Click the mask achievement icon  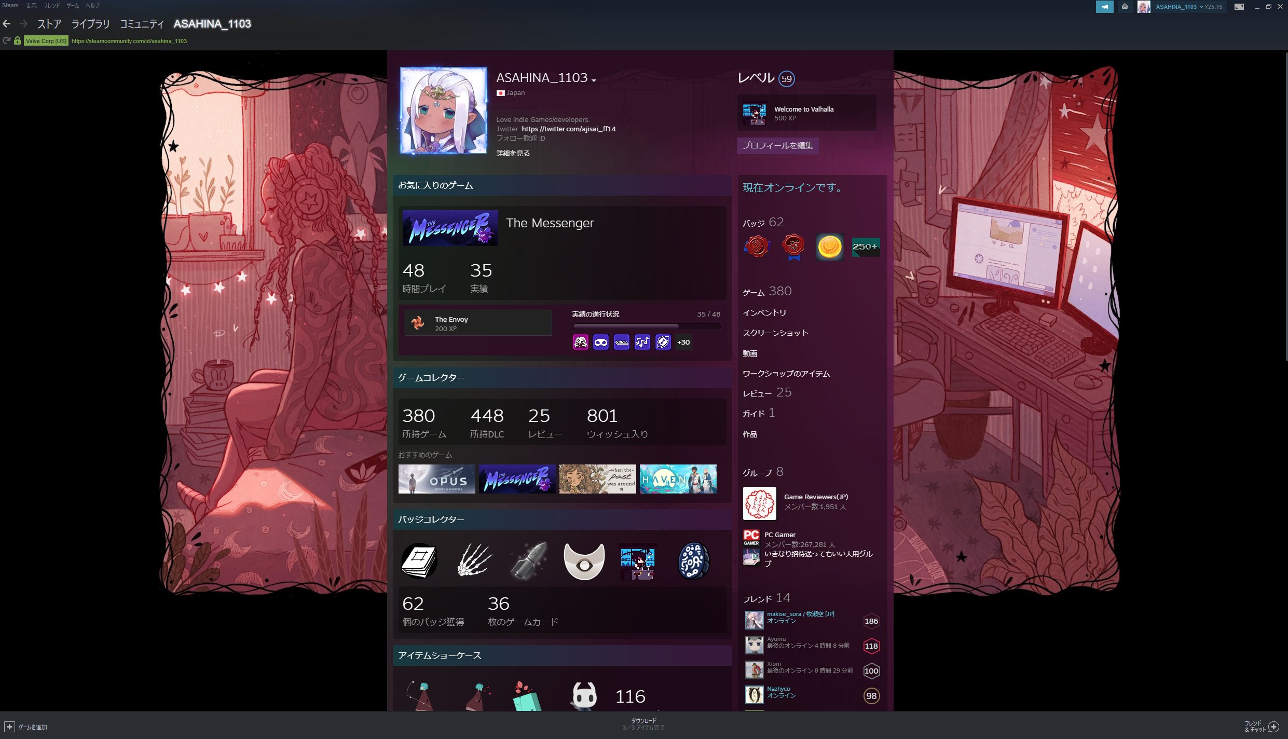click(601, 342)
